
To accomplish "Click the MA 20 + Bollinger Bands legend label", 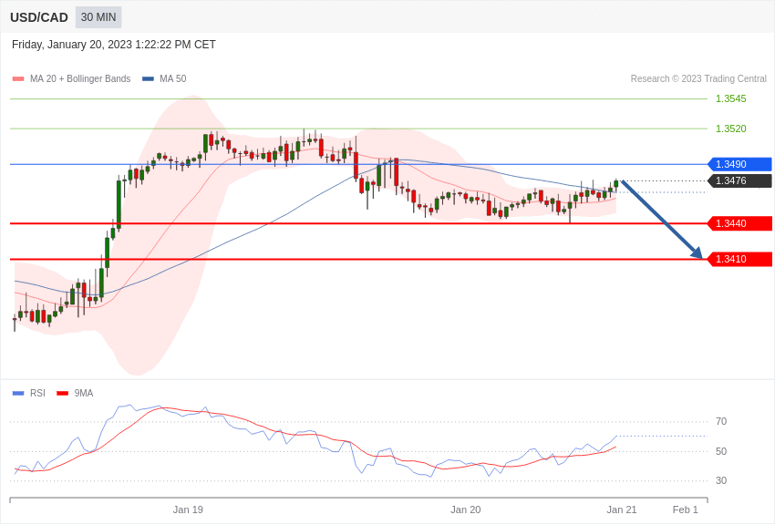I will (x=80, y=78).
